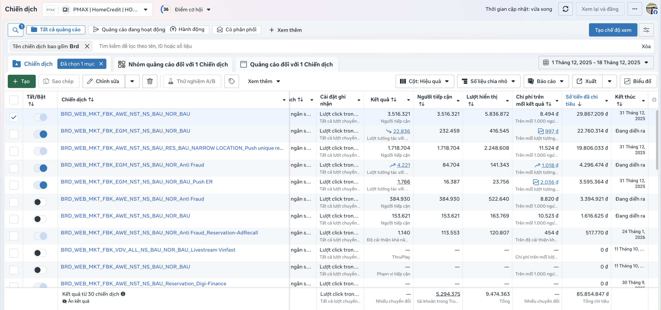This screenshot has width=661, height=310.
Task: Expand the Cột: Hiệu quả columns dropdown
Action: coord(425,81)
